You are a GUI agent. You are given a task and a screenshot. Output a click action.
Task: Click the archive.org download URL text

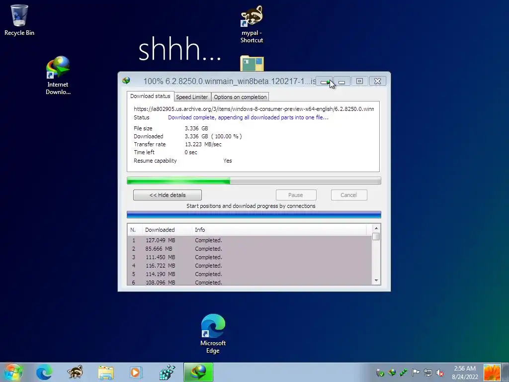(x=254, y=109)
